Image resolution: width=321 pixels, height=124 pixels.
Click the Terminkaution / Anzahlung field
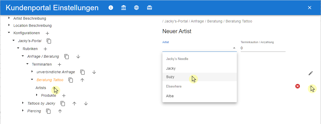(263, 48)
